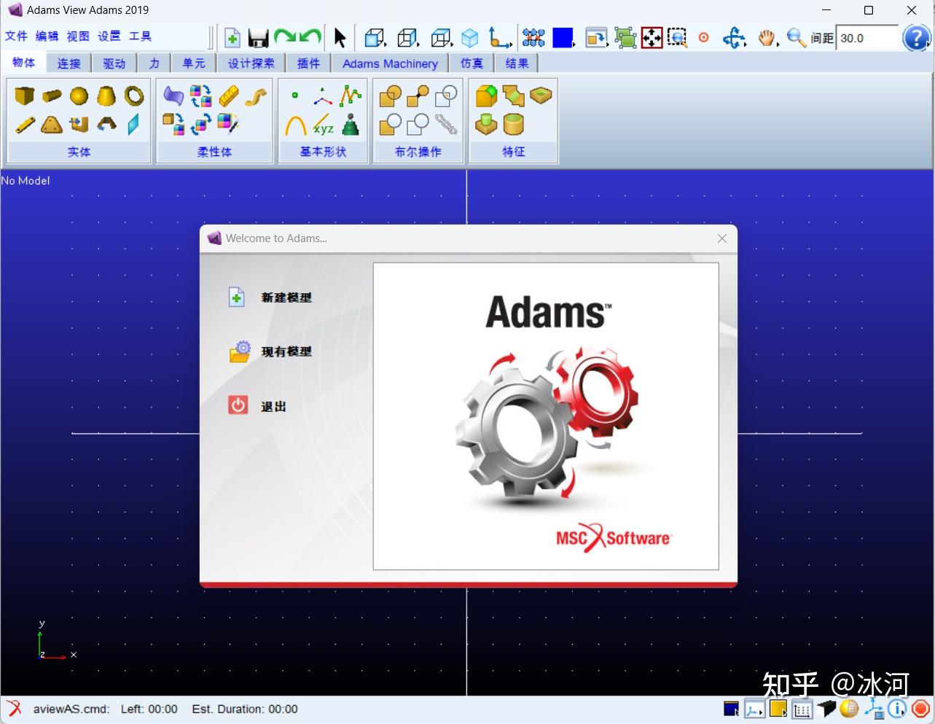Select the Box solid tool
This screenshot has width=935, height=724.
(x=24, y=96)
